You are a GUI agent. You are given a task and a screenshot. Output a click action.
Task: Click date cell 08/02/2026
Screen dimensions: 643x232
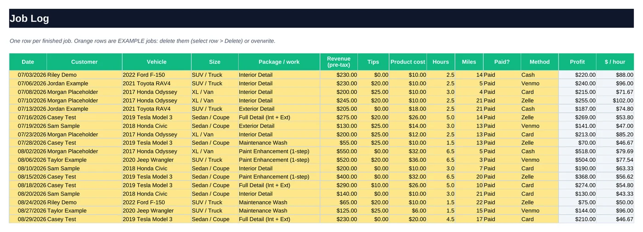pos(28,152)
